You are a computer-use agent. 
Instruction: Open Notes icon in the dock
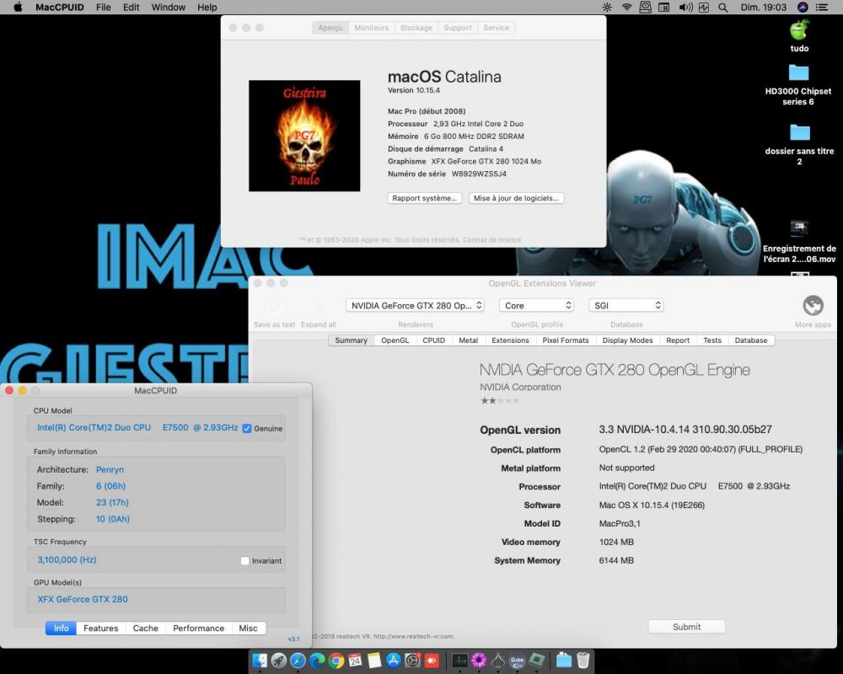pyautogui.click(x=374, y=660)
